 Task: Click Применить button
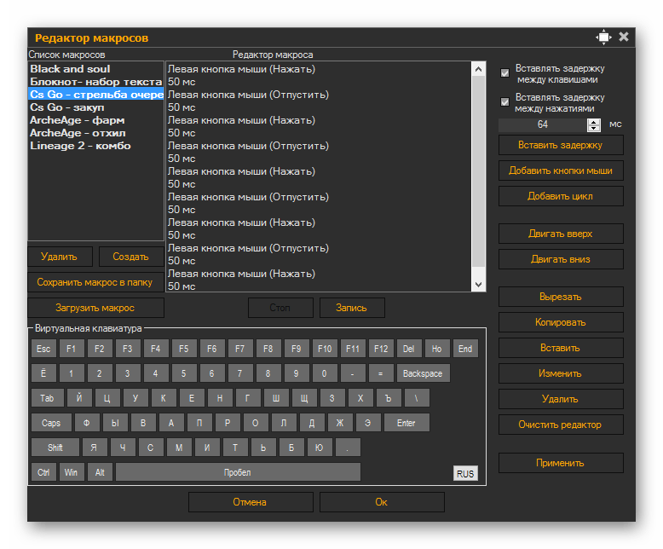coord(561,463)
